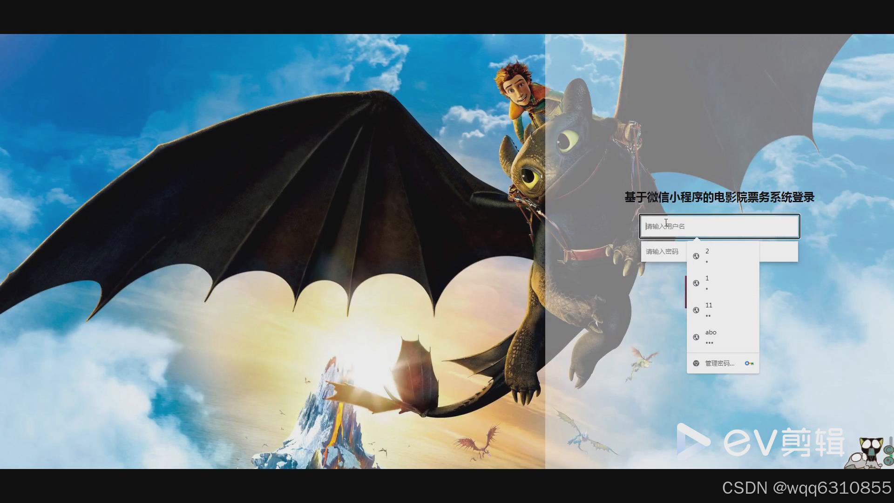Pick the abo saved credential entry
The height and width of the screenshot is (503, 894).
[723, 337]
